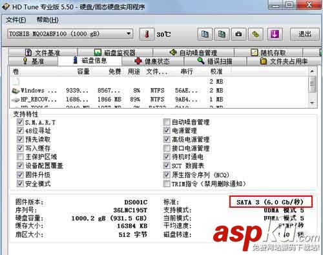Toggle the 设备配置覆盖 checkbox
The width and height of the screenshot is (323, 255).
point(20,166)
